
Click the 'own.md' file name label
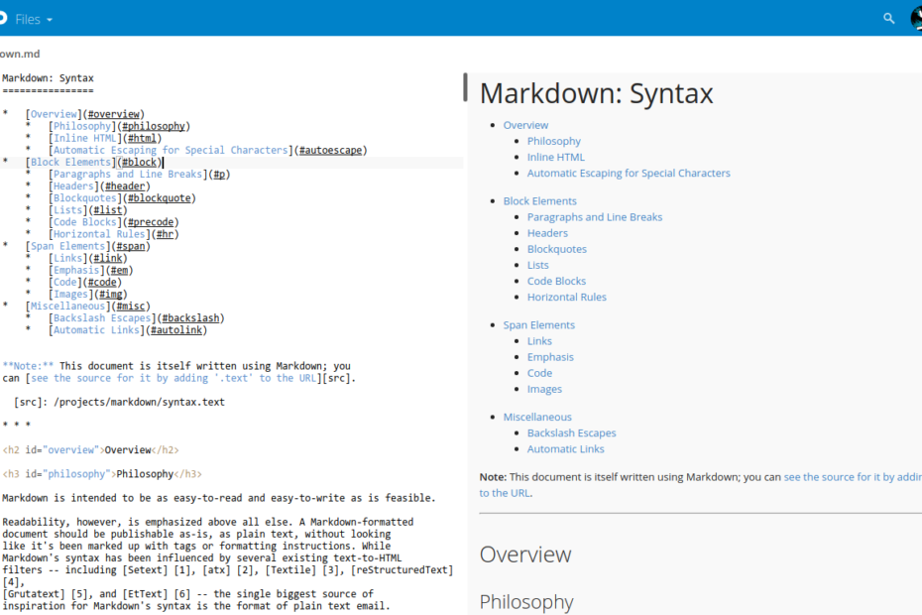click(x=20, y=55)
